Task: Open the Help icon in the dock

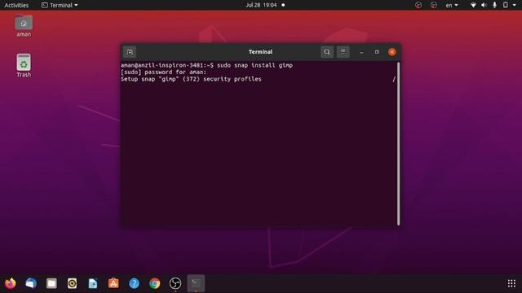Action: click(x=134, y=283)
